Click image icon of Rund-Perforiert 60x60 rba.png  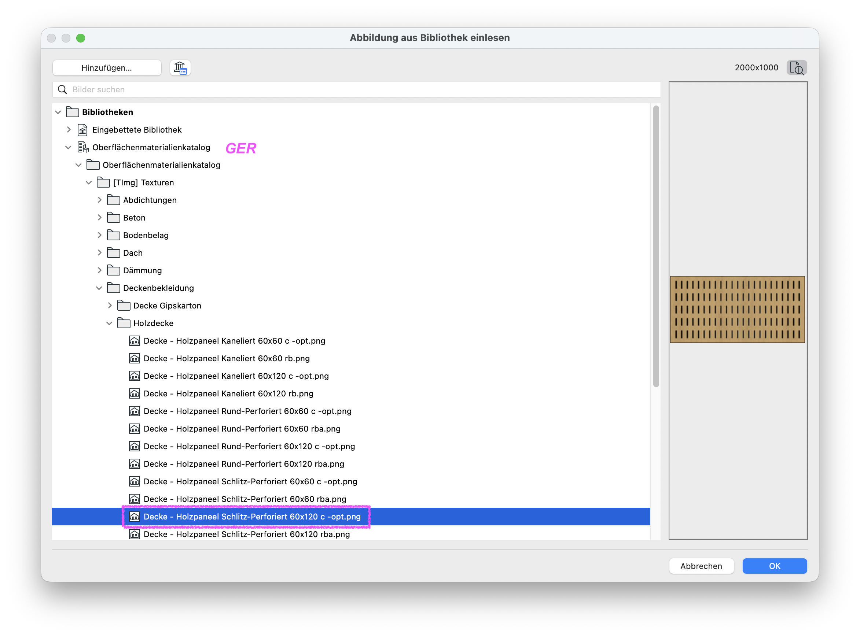pos(134,429)
